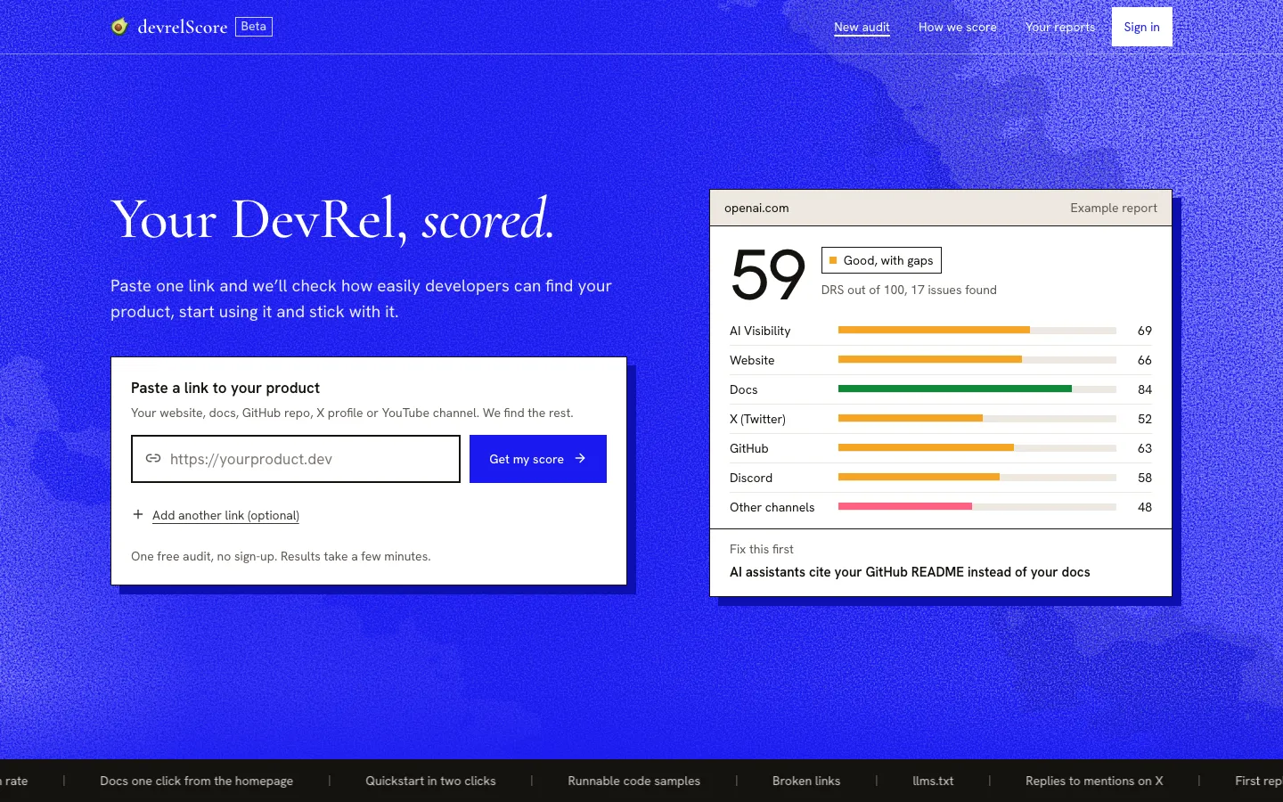
Task: Click the Good, with gaps badge
Action: [881, 260]
